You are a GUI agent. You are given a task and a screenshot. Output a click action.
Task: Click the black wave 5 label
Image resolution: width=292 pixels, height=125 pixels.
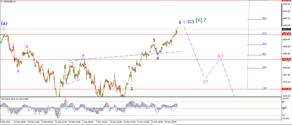tap(180, 22)
